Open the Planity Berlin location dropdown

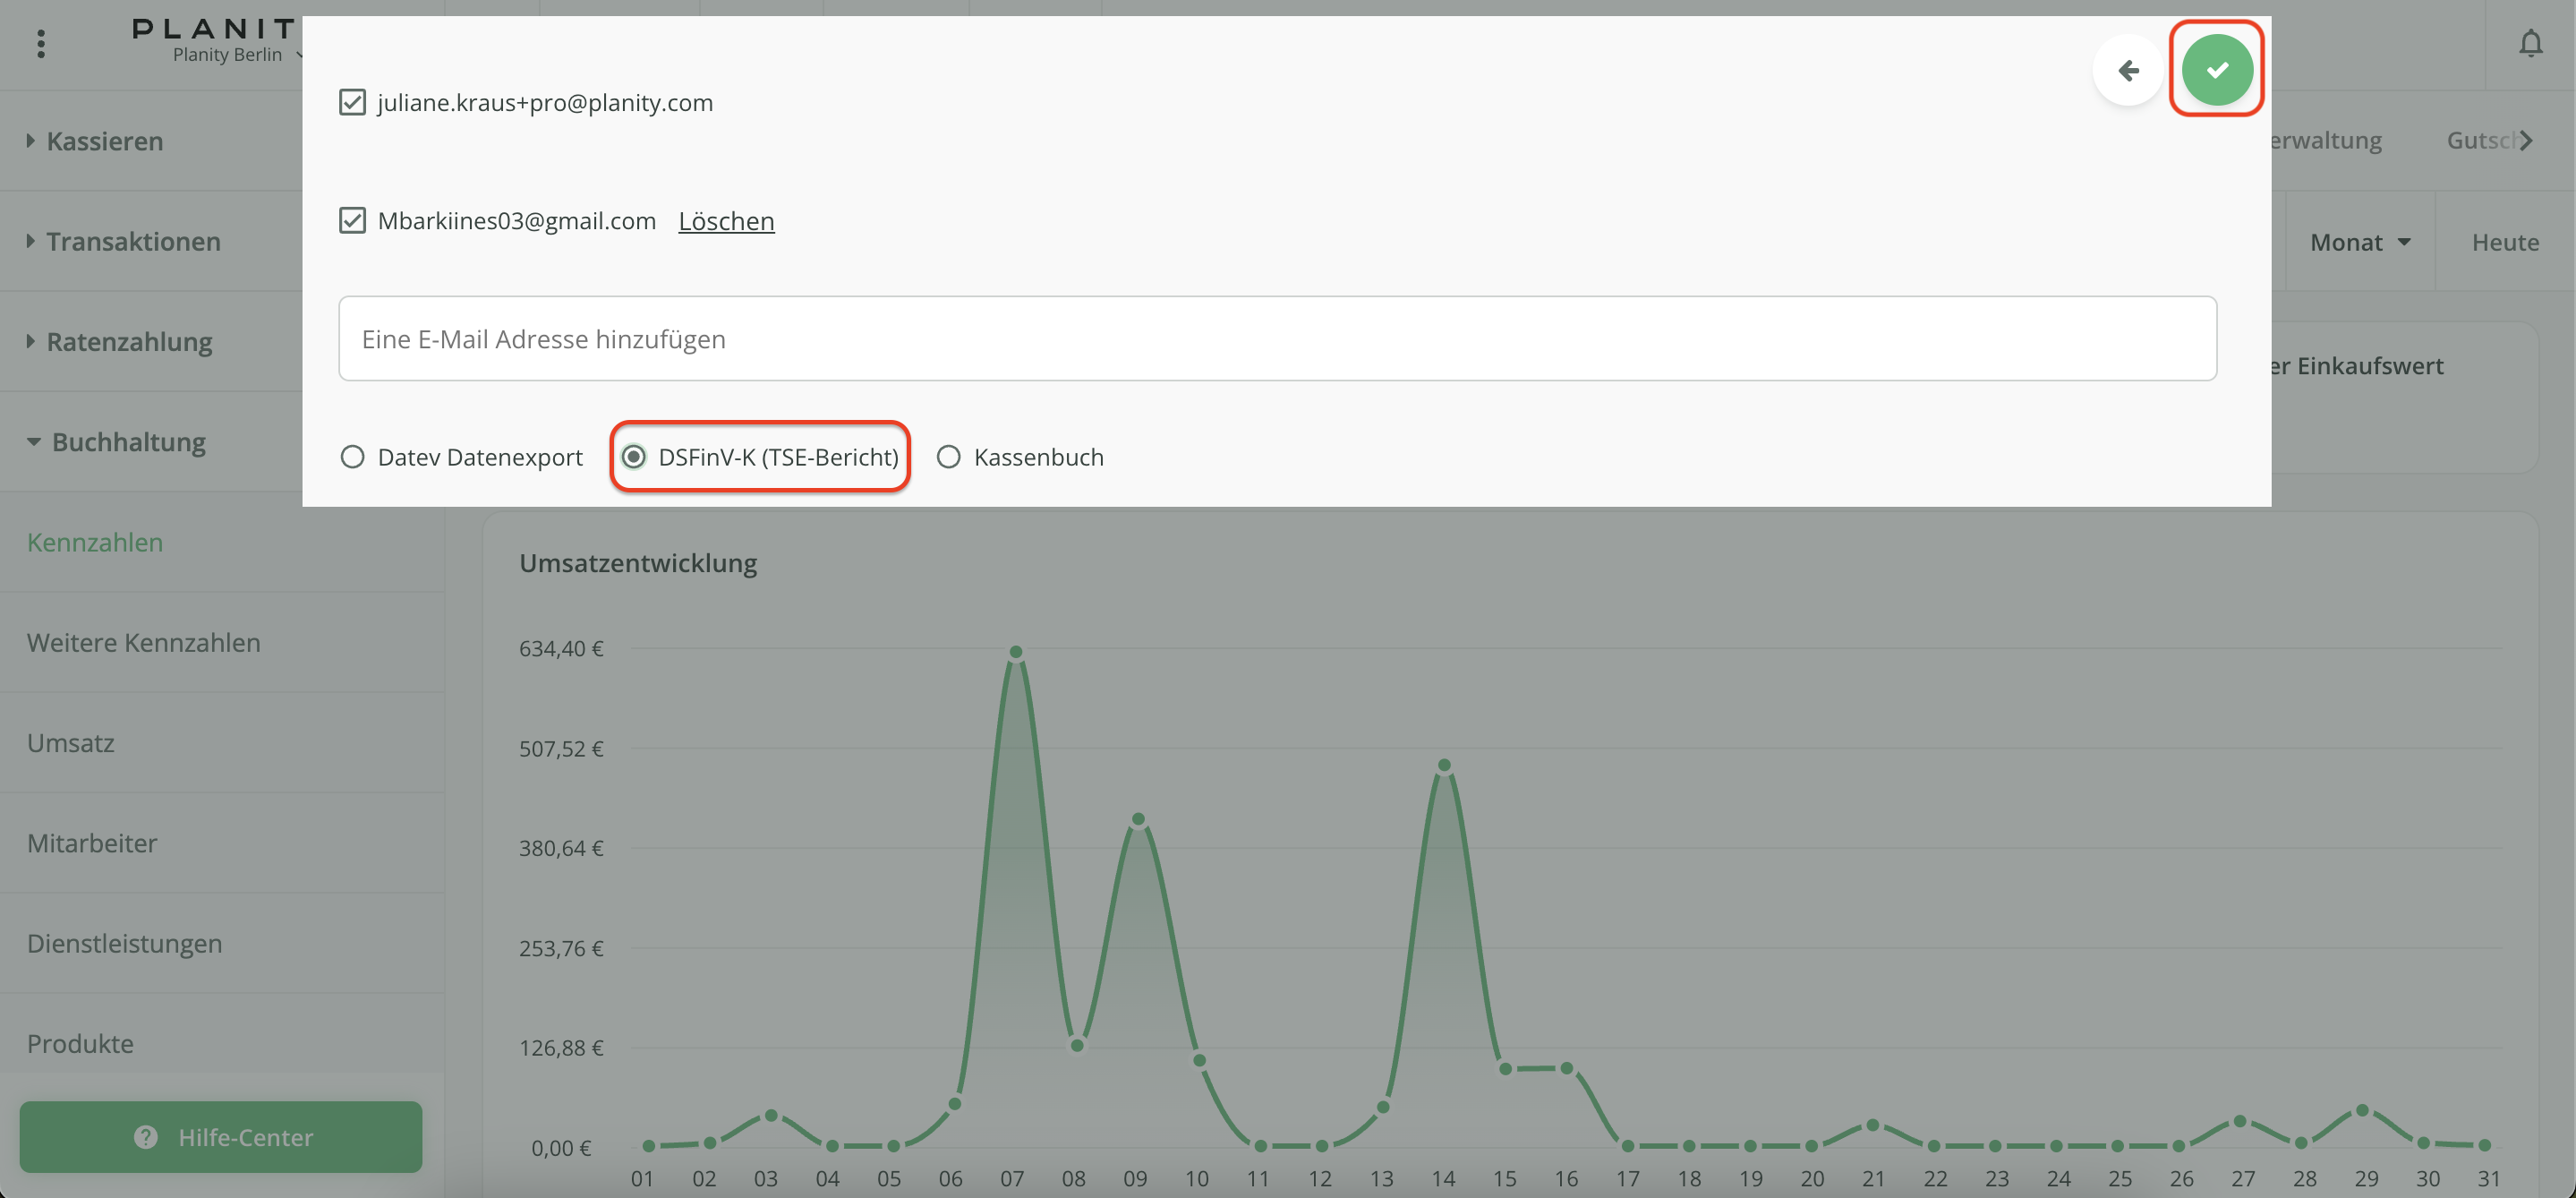pos(236,55)
